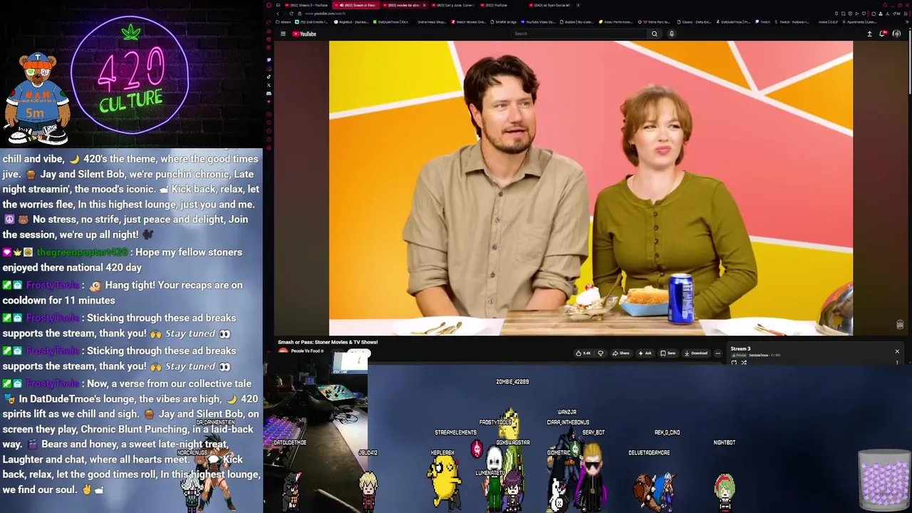Open the Nightbot Dashboard bookmark

pyautogui.click(x=351, y=22)
